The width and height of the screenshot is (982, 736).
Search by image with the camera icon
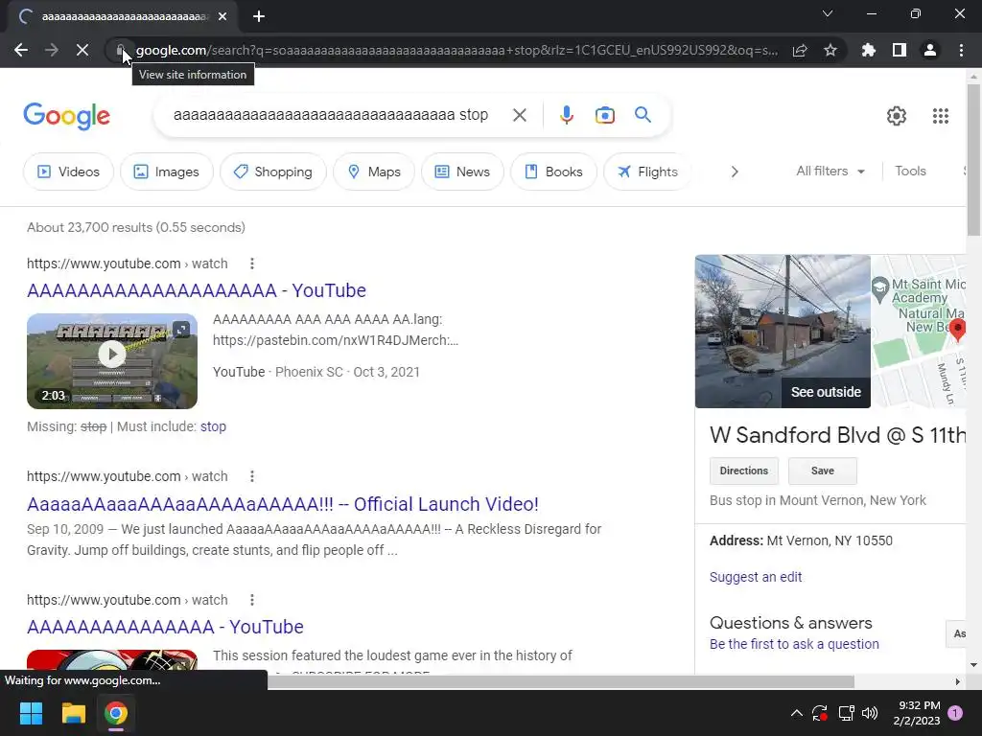coord(604,115)
